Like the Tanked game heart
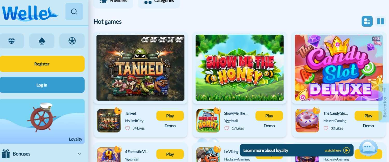 click(128, 128)
